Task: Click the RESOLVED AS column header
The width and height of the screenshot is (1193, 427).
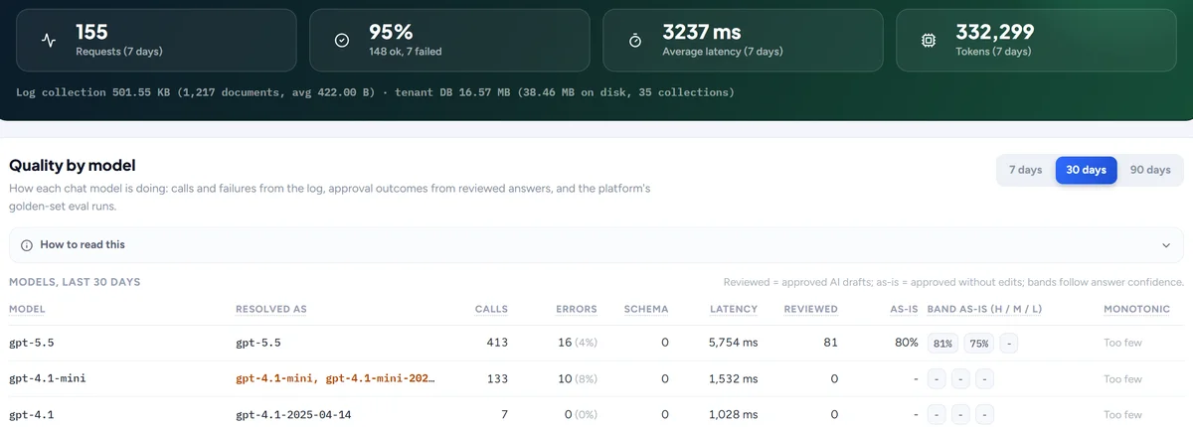Action: 271,309
